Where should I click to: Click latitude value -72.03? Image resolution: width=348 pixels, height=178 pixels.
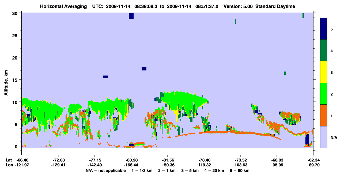58,160
